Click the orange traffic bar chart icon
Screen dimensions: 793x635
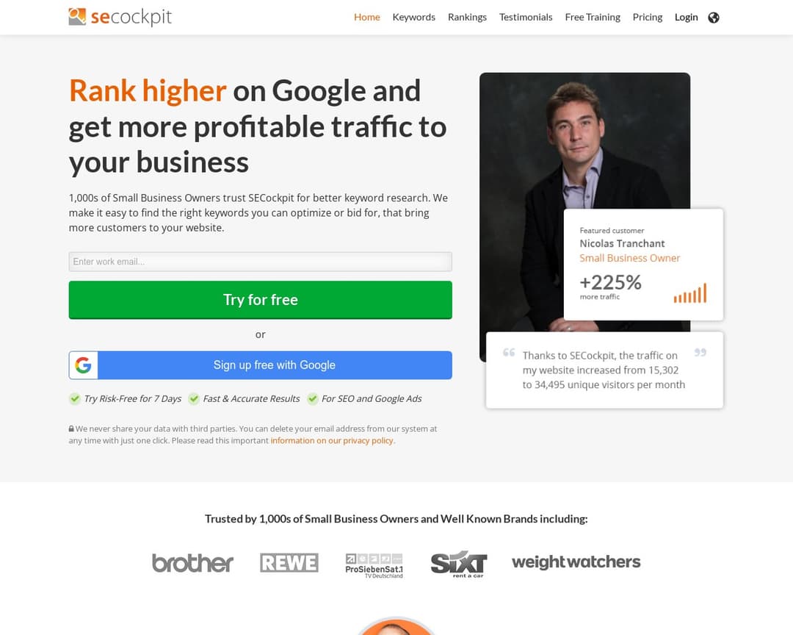point(689,293)
